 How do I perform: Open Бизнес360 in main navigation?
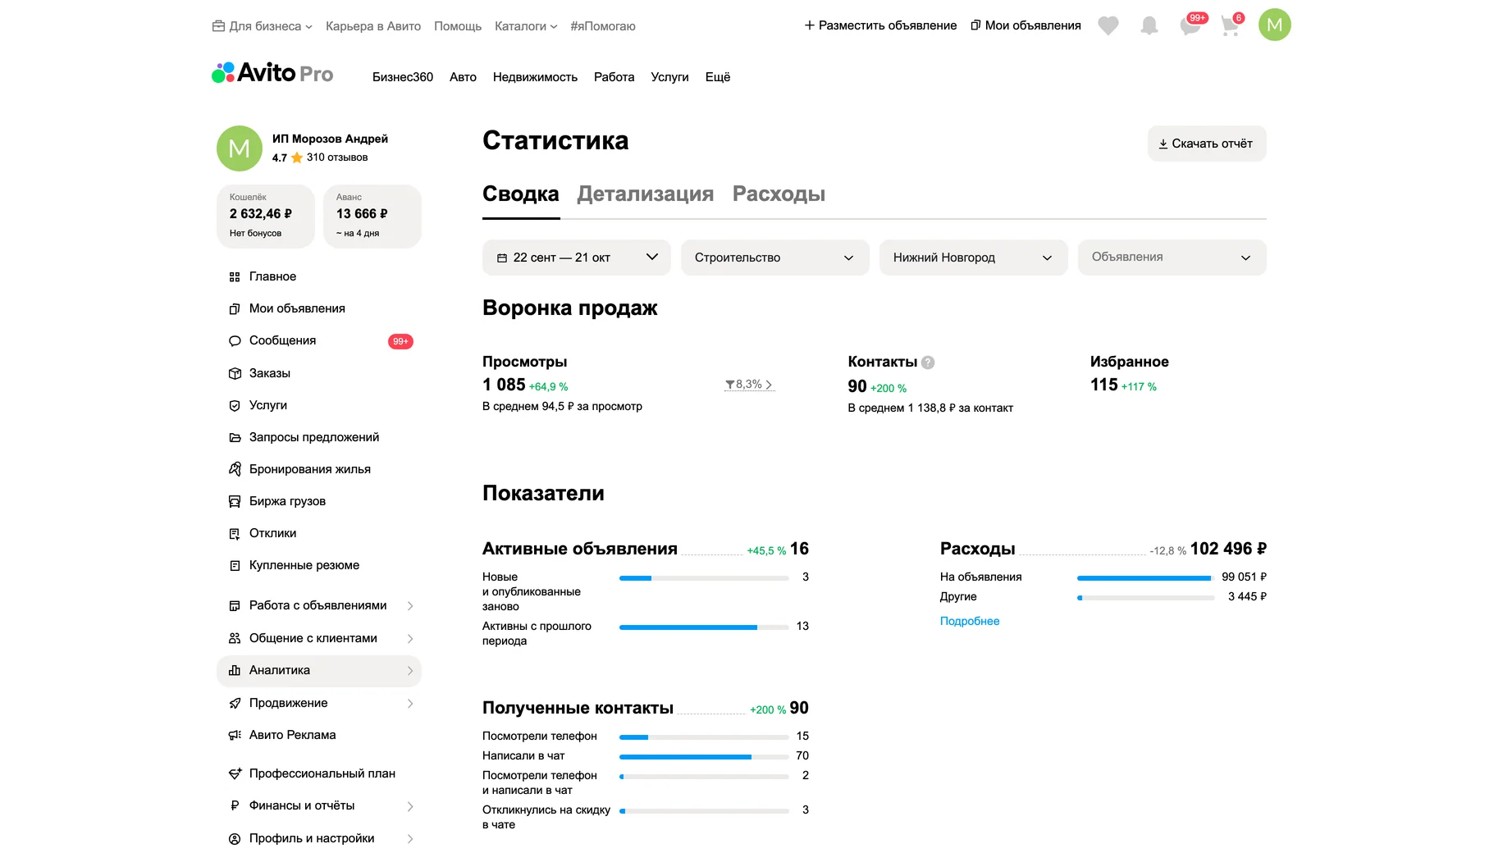403,77
